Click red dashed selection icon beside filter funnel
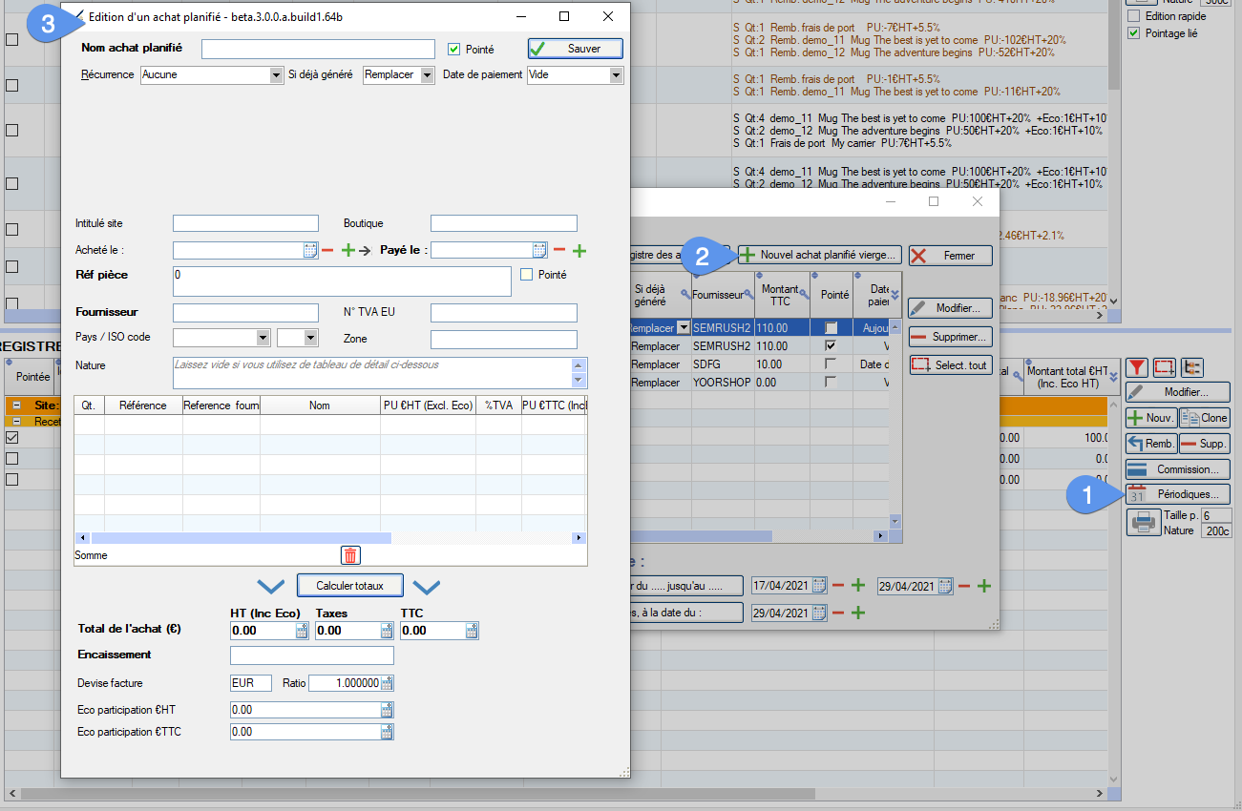1242x811 pixels. 1164,367
